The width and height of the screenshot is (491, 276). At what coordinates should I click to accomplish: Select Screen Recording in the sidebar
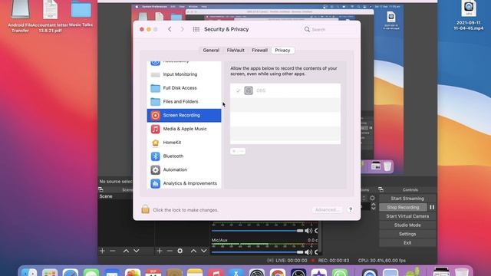tap(184, 115)
